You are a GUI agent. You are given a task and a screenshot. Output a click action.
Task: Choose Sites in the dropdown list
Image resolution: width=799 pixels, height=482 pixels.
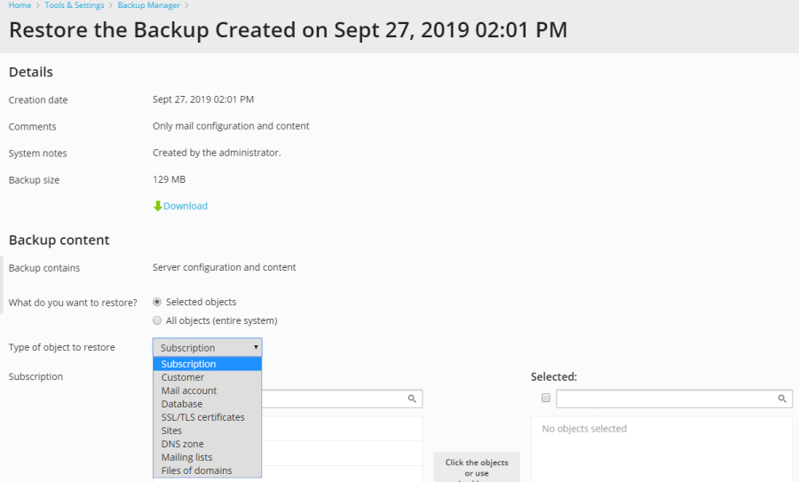pos(208,431)
